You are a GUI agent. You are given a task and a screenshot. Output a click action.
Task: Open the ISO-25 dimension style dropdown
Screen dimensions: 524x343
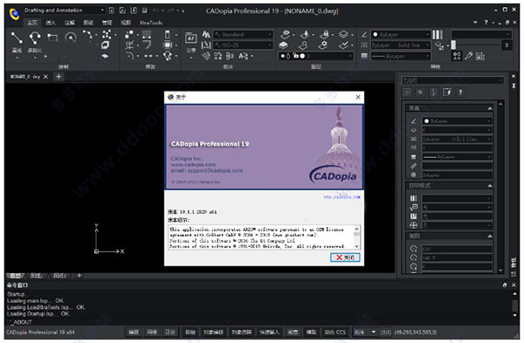[244, 45]
